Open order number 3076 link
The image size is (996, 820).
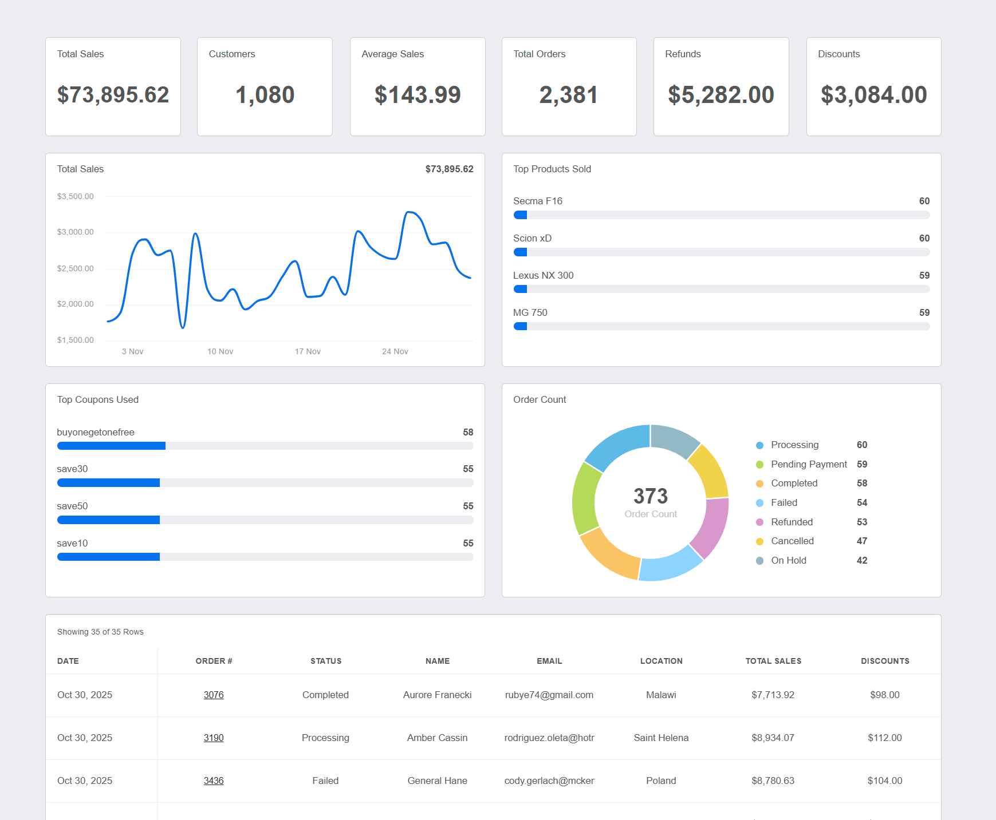[x=214, y=695]
